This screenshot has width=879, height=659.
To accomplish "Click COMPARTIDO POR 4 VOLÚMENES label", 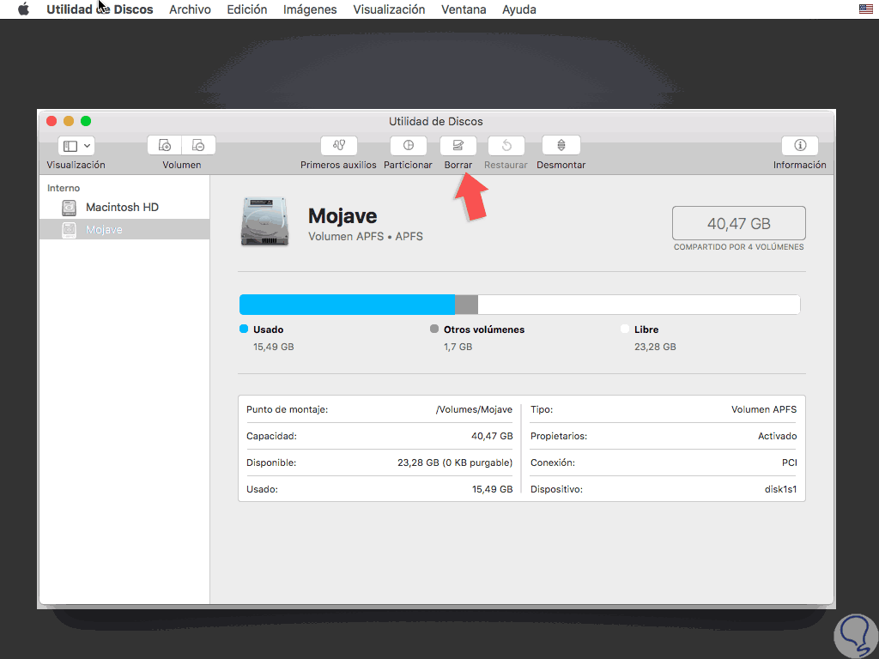I will pyautogui.click(x=739, y=246).
